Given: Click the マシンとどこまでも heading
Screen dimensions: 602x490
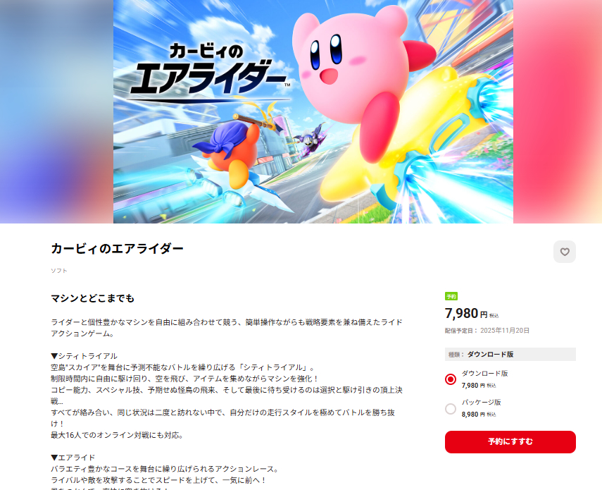Looking at the screenshot, I should (x=92, y=298).
